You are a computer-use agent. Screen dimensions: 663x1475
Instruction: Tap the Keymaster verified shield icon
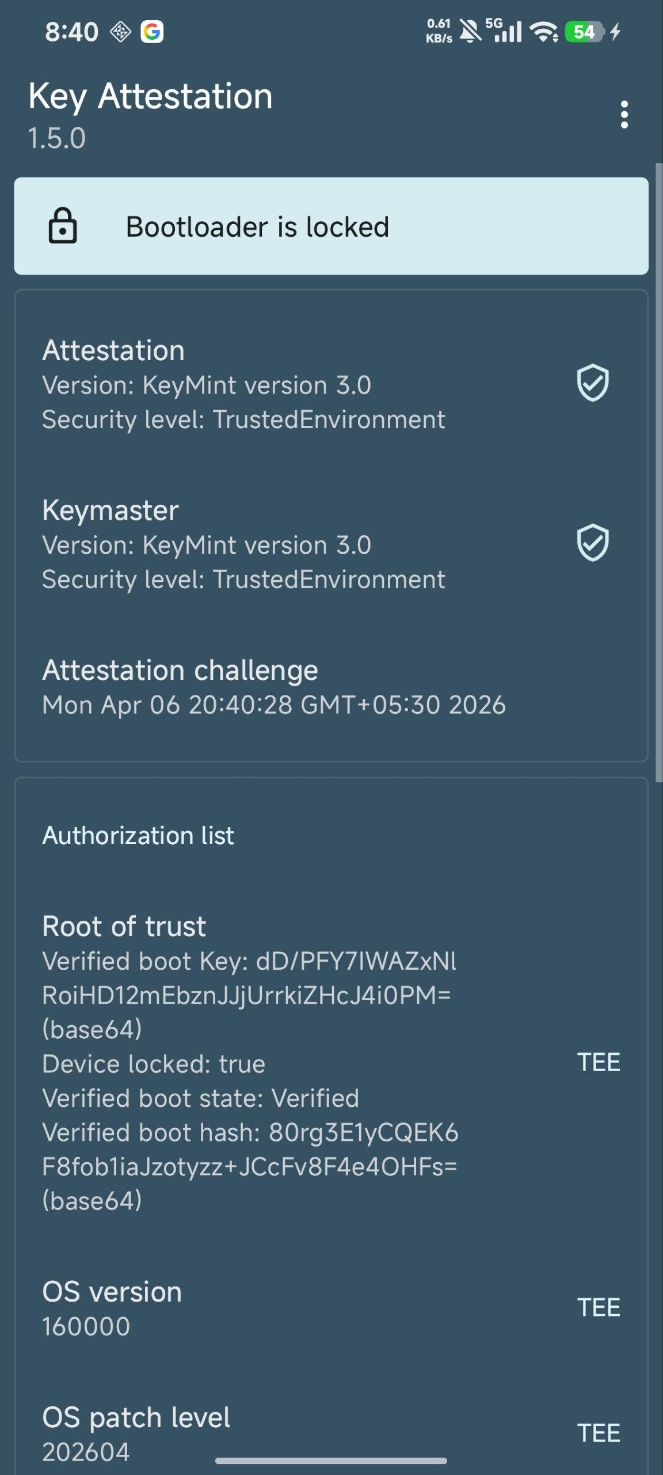click(x=592, y=543)
